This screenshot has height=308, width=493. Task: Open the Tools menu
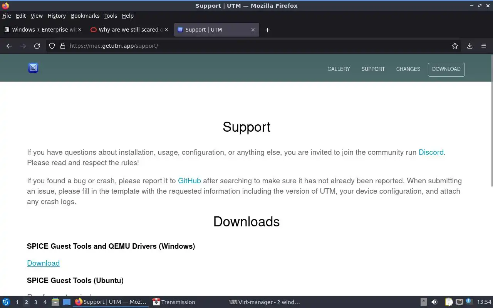pos(111,16)
